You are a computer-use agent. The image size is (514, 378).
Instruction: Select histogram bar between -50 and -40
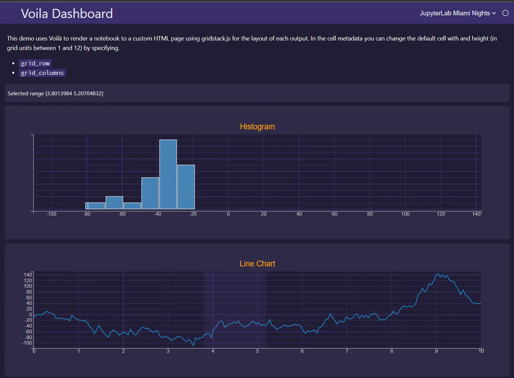click(x=150, y=193)
